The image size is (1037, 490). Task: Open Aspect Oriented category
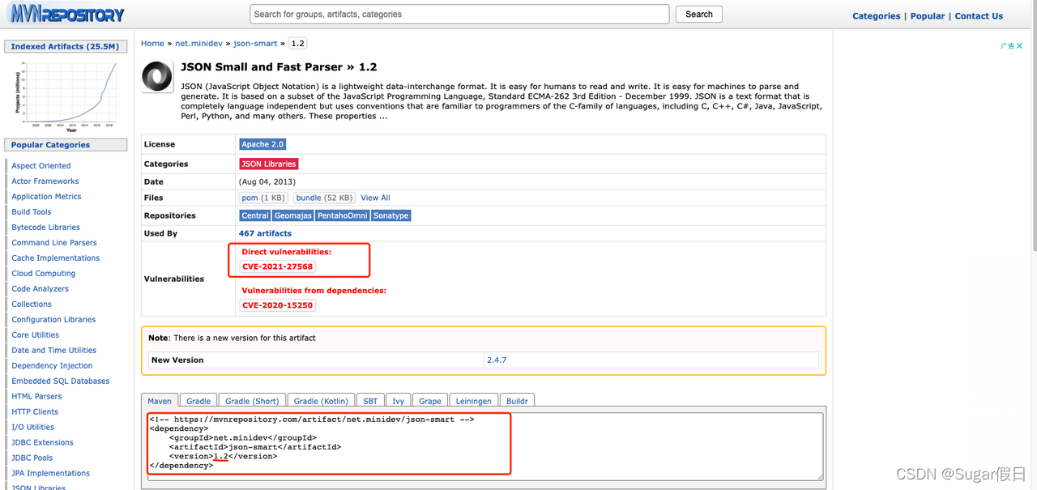(x=41, y=166)
